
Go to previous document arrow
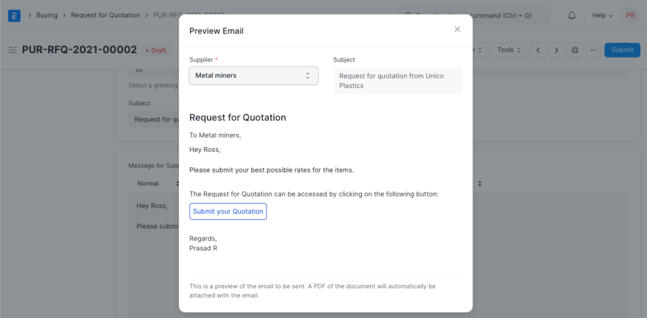[538, 50]
